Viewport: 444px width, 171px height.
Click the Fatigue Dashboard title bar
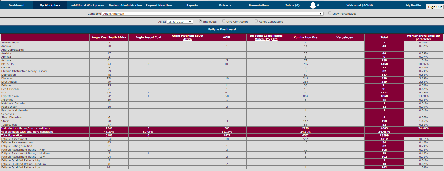tap(222, 29)
